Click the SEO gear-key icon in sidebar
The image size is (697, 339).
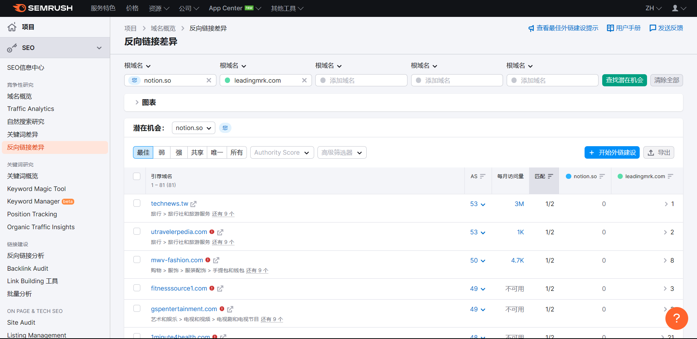12,48
